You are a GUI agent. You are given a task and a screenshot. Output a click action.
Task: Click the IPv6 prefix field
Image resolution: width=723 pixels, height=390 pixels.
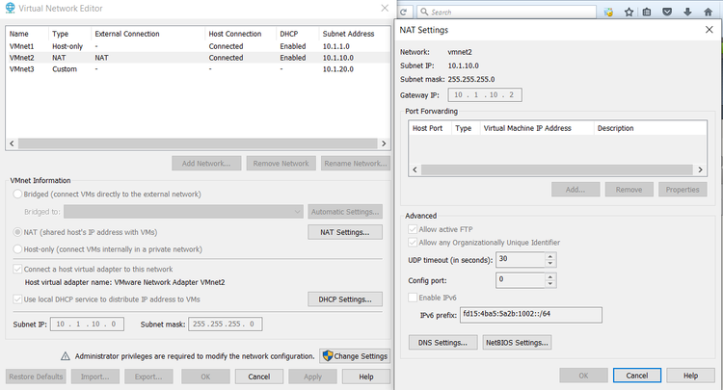531,315
